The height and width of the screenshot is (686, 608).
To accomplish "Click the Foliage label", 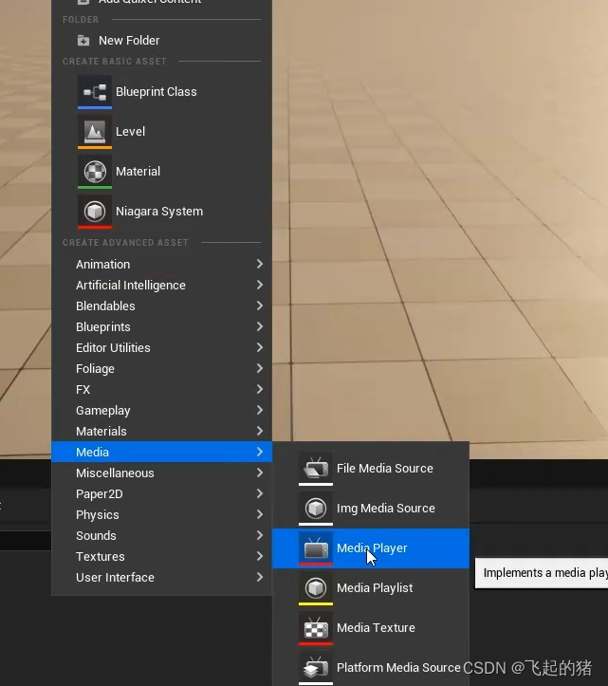I will click(95, 369).
